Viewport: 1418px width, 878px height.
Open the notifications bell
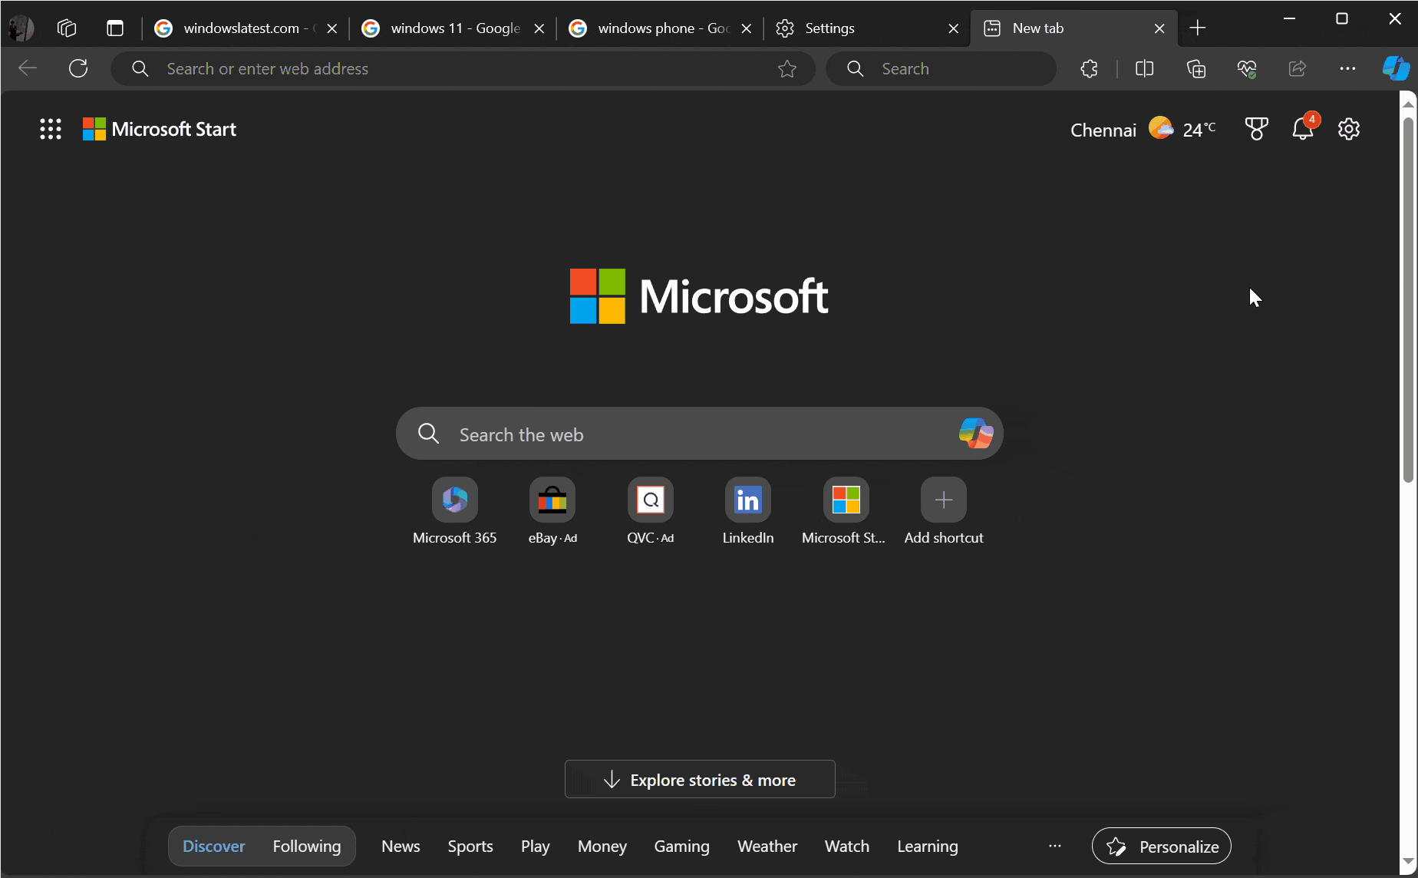click(x=1303, y=129)
